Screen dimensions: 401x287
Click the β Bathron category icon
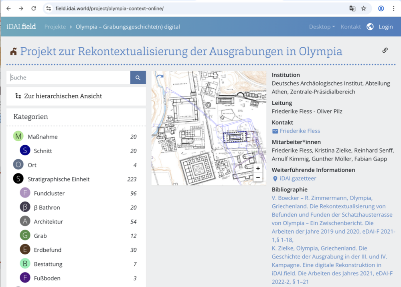(x=25, y=207)
